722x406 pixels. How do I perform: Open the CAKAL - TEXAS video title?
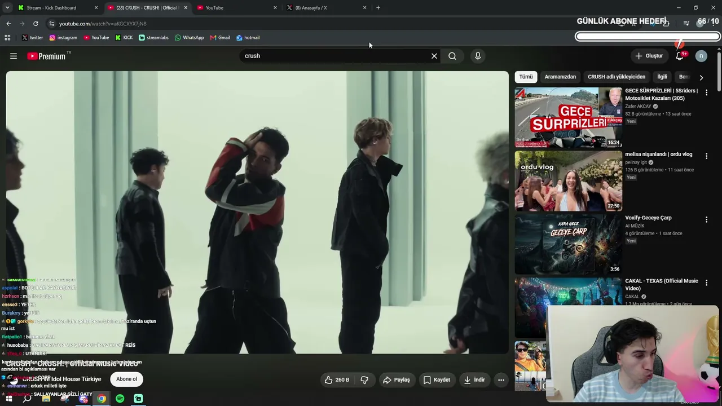tap(662, 285)
